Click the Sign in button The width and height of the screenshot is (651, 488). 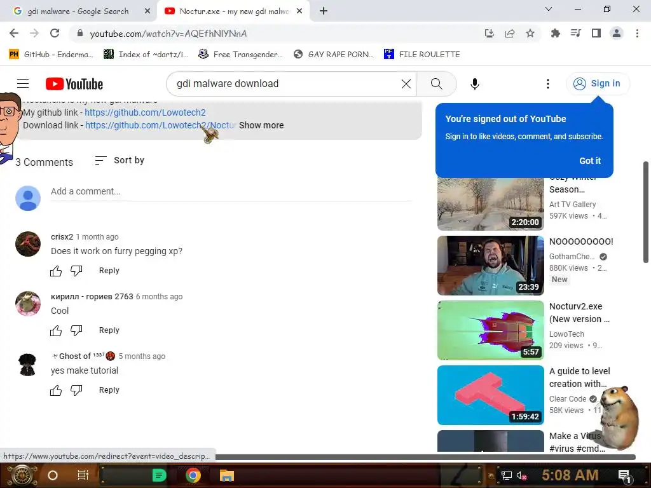pyautogui.click(x=598, y=83)
